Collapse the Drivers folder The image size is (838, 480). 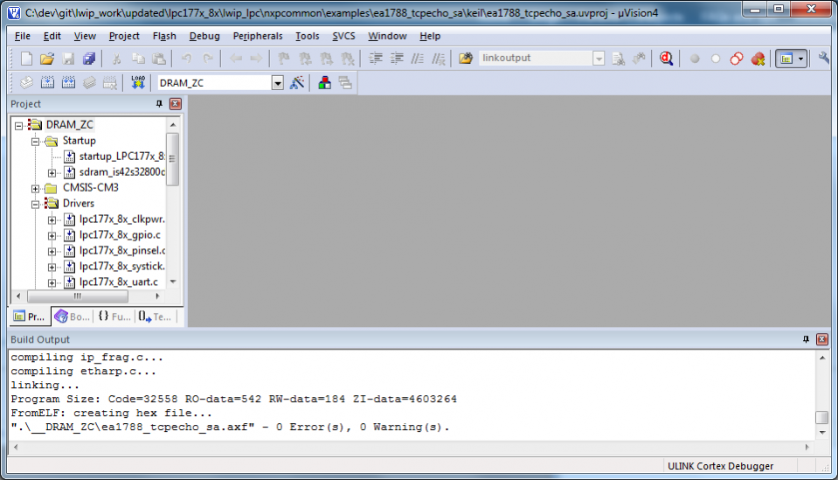[35, 205]
